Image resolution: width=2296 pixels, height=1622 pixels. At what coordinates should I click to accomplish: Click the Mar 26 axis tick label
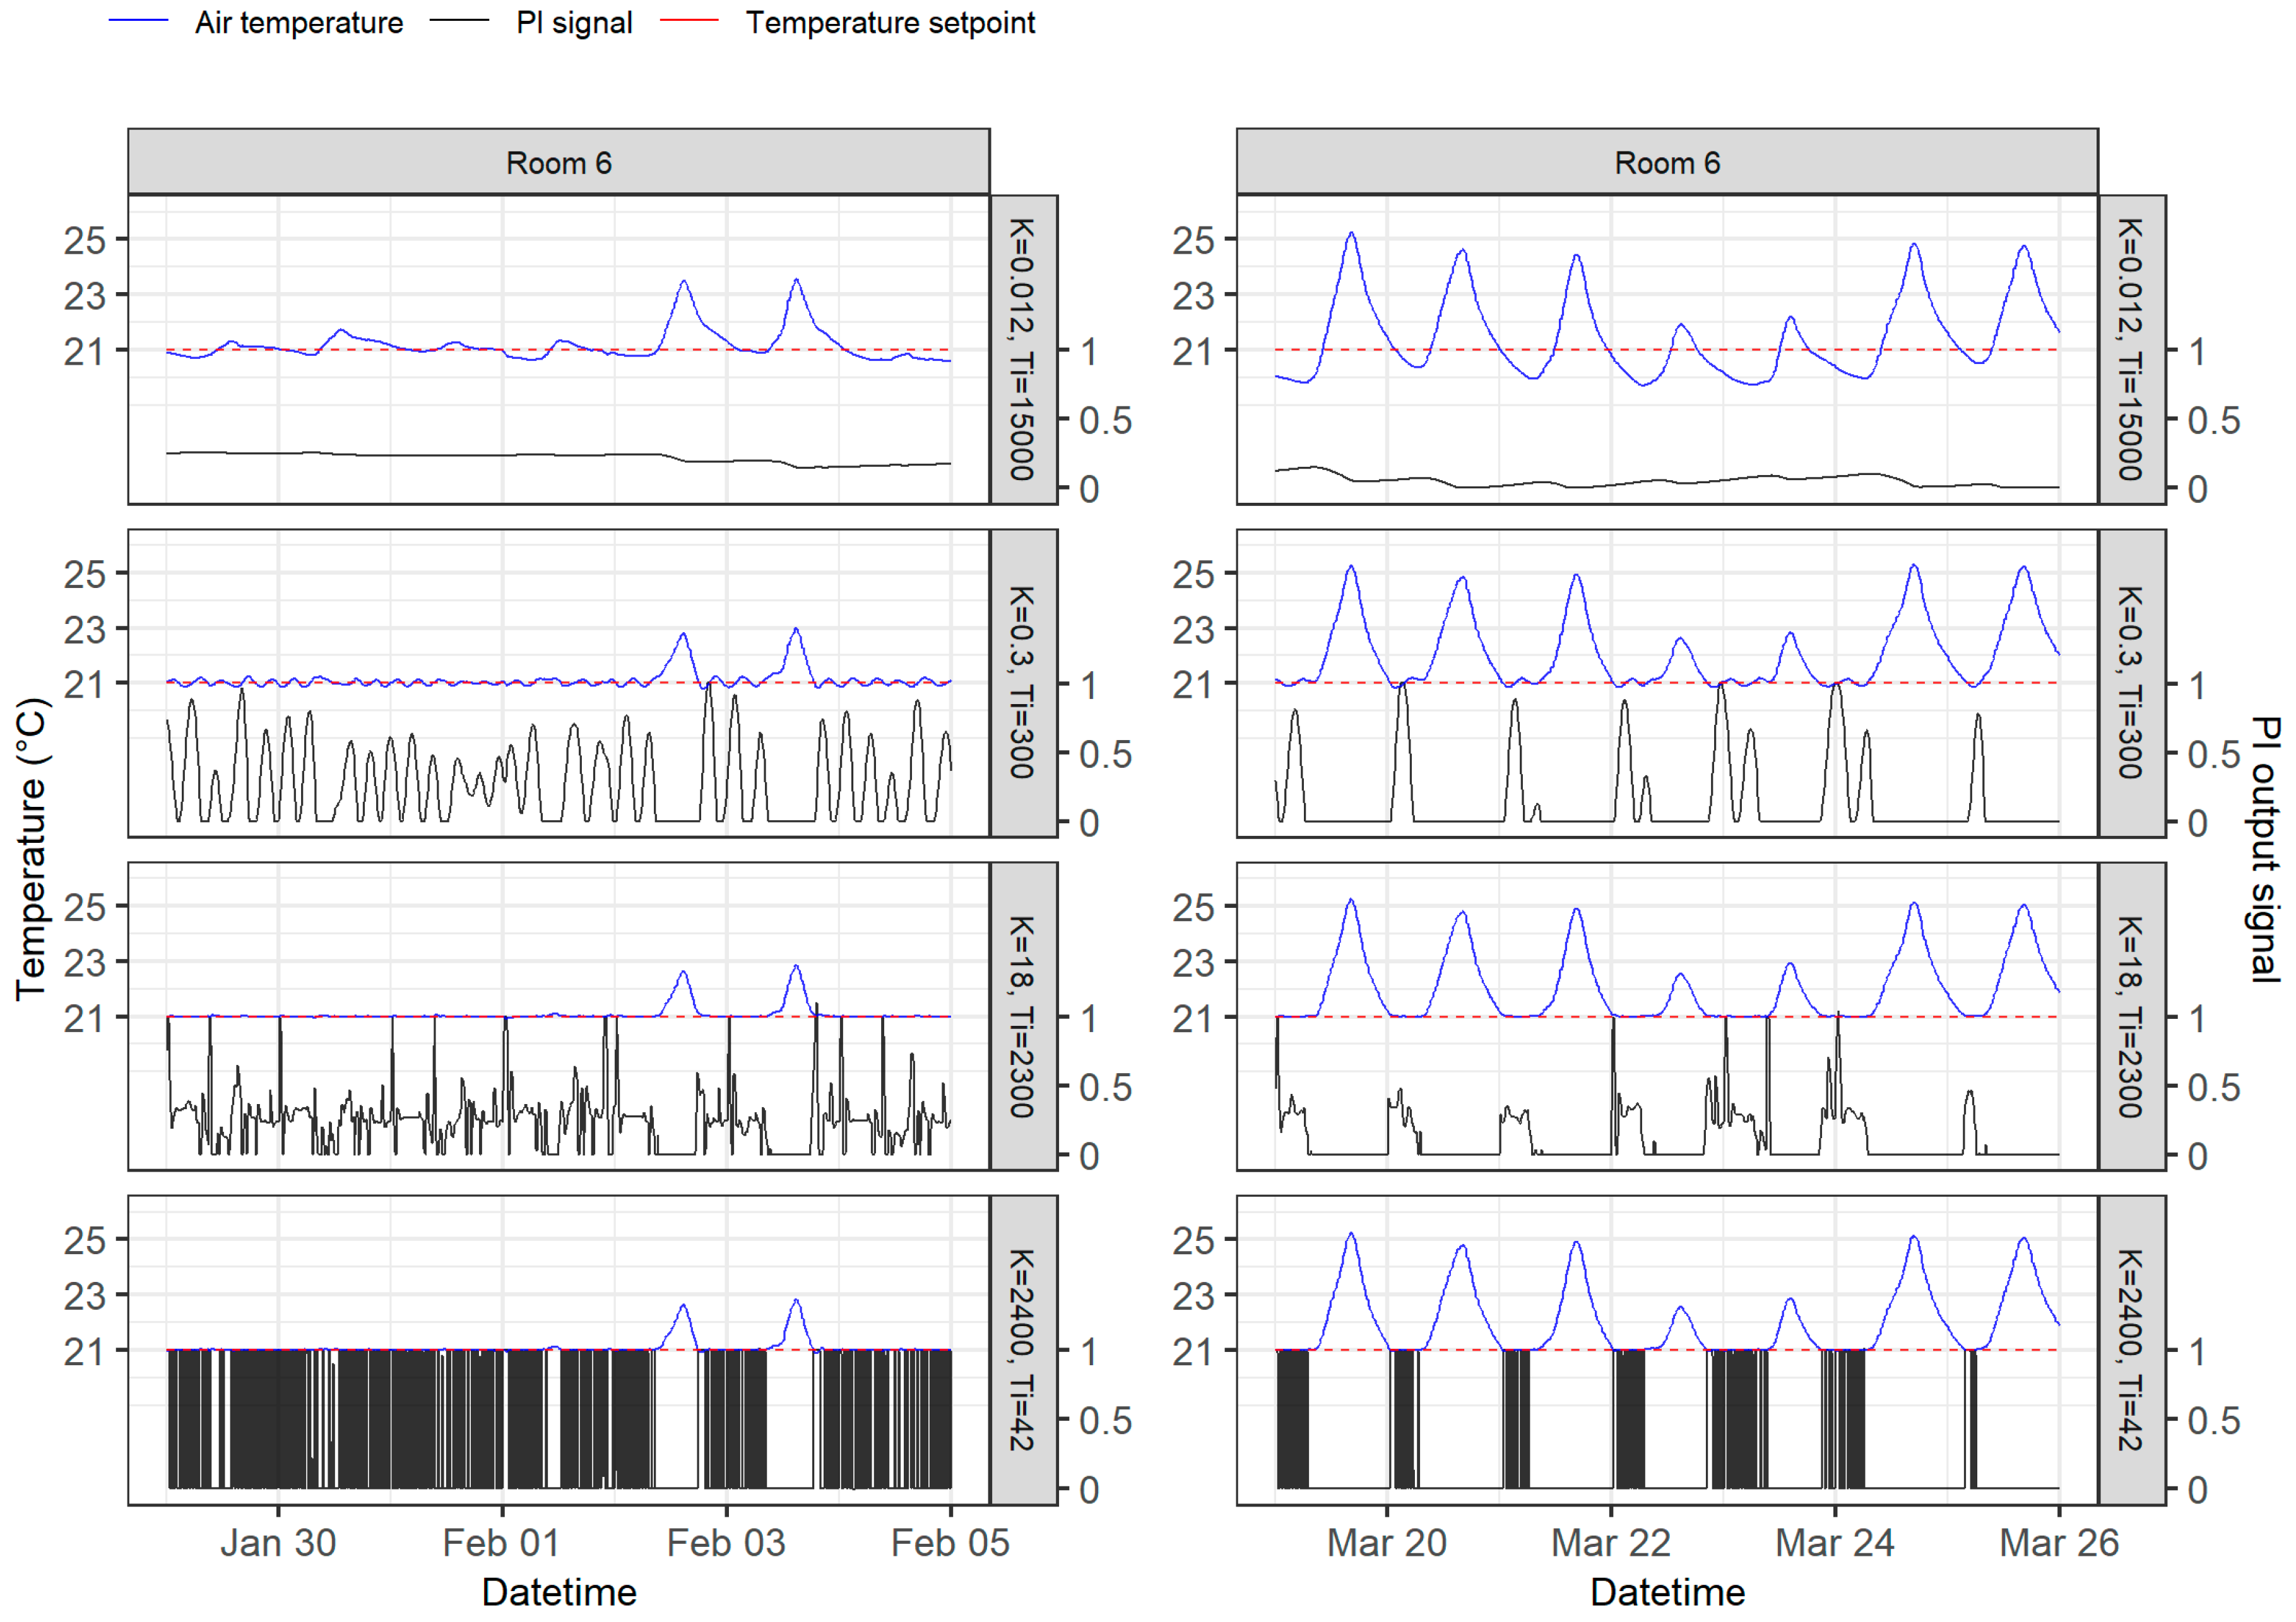coord(2058,1543)
